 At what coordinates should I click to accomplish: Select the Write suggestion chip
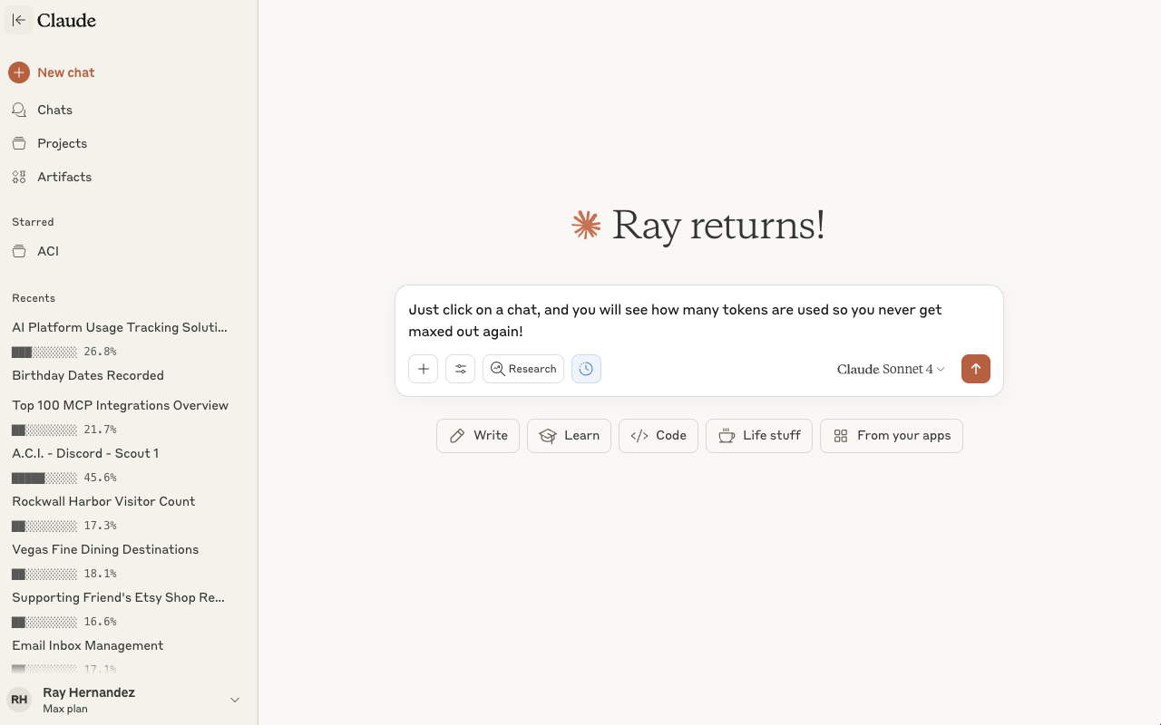pyautogui.click(x=478, y=436)
